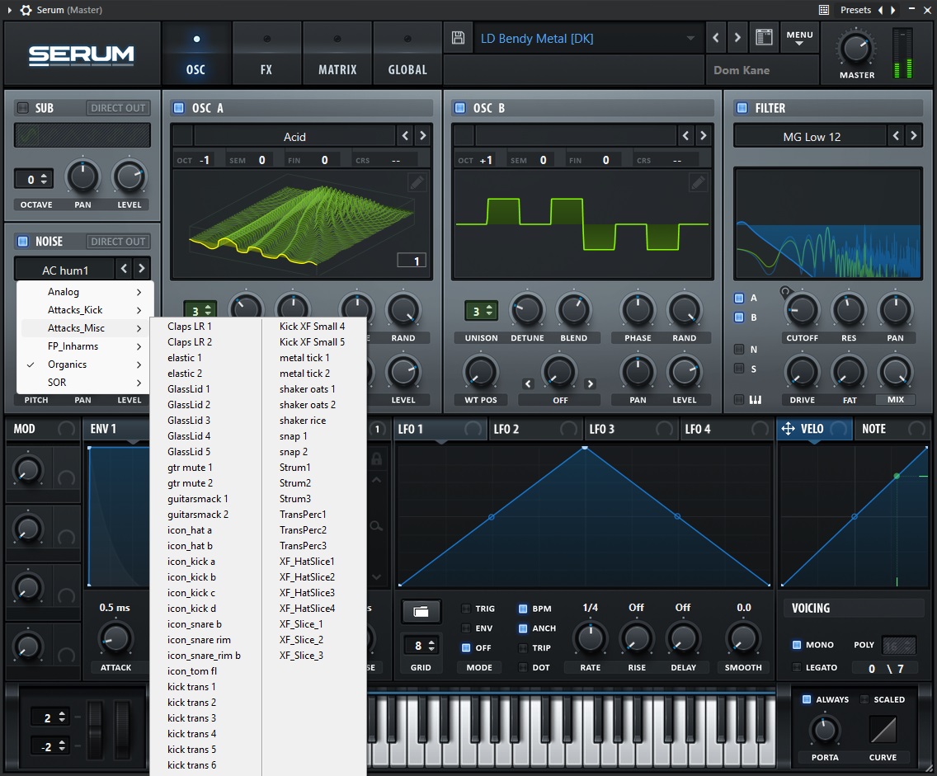Click the save preset floppy disk icon
The width and height of the screenshot is (937, 776).
[458, 38]
